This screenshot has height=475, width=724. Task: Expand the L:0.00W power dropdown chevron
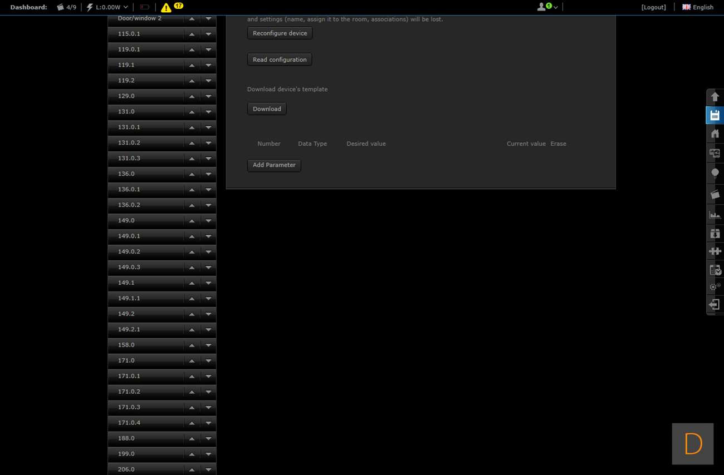pyautogui.click(x=125, y=7)
